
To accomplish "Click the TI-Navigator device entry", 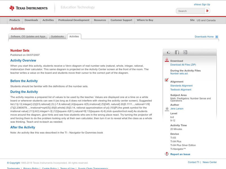I will [x=178, y=149].
